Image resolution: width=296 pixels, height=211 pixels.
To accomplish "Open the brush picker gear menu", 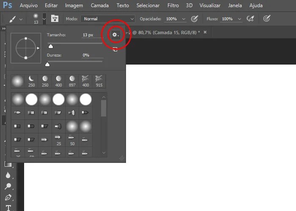I will coord(115,35).
